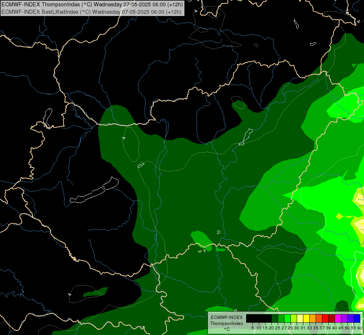The image size is (364, 335).
Task: Select the indigo 50-55 legend swatch
Action: 351,318
